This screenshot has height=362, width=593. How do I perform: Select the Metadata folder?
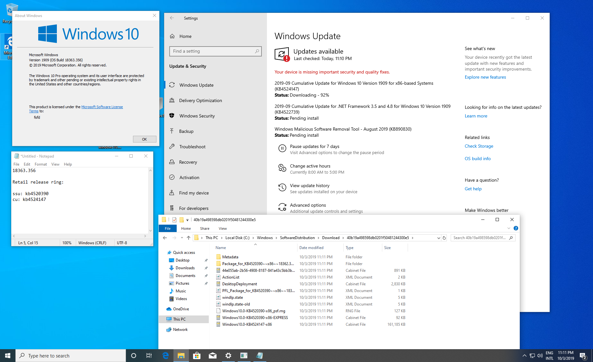[230, 257]
